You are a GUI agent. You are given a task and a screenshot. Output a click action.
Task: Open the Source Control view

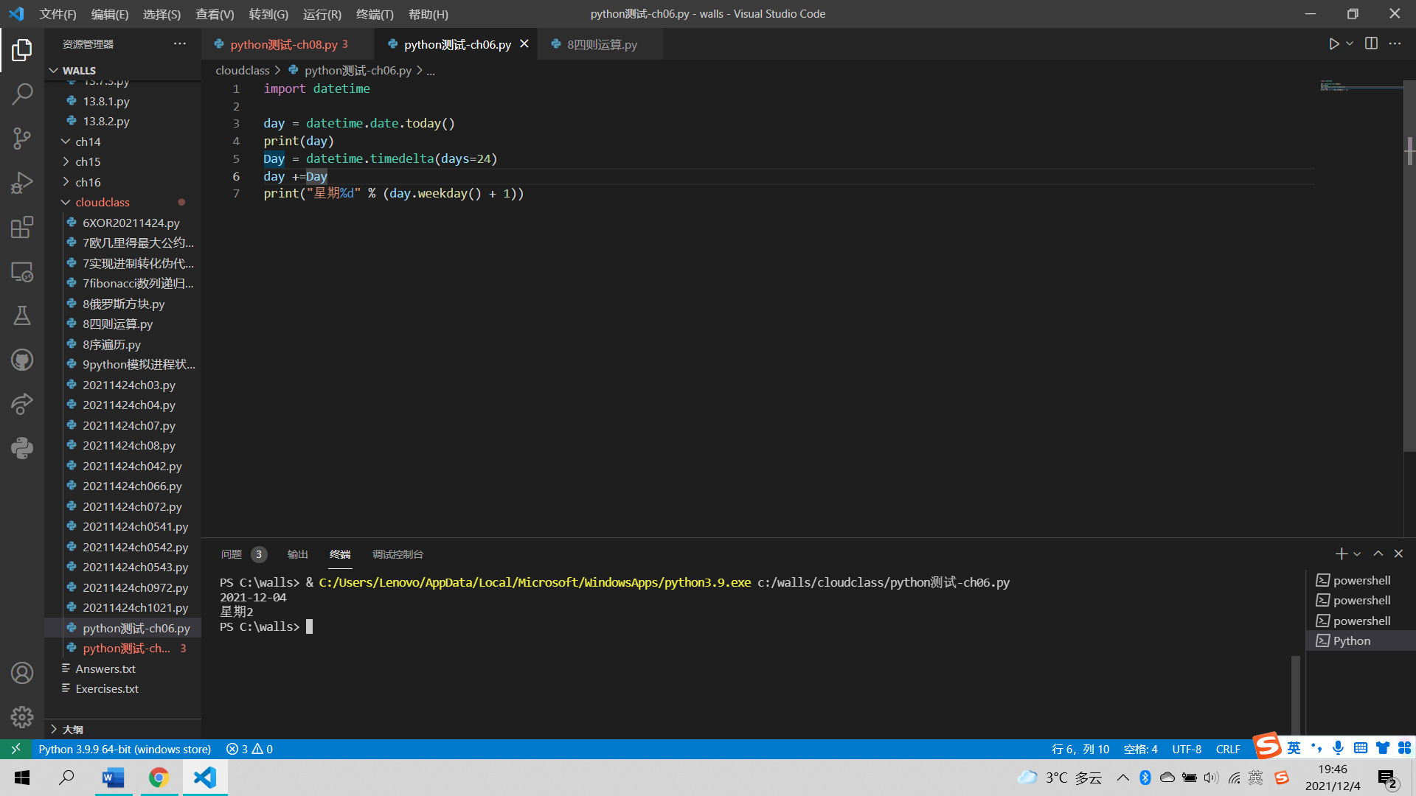pyautogui.click(x=22, y=138)
